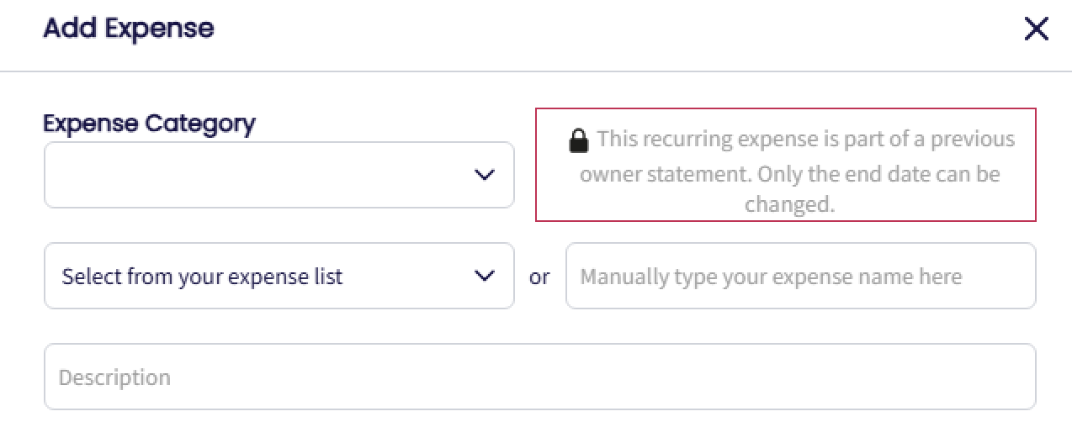
Task: Click the recurring expense locked notice
Action: [786, 165]
